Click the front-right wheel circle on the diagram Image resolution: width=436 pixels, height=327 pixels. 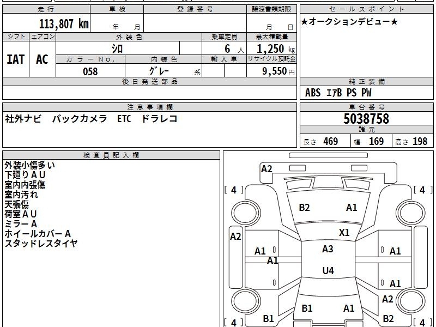pyautogui.click(x=411, y=213)
